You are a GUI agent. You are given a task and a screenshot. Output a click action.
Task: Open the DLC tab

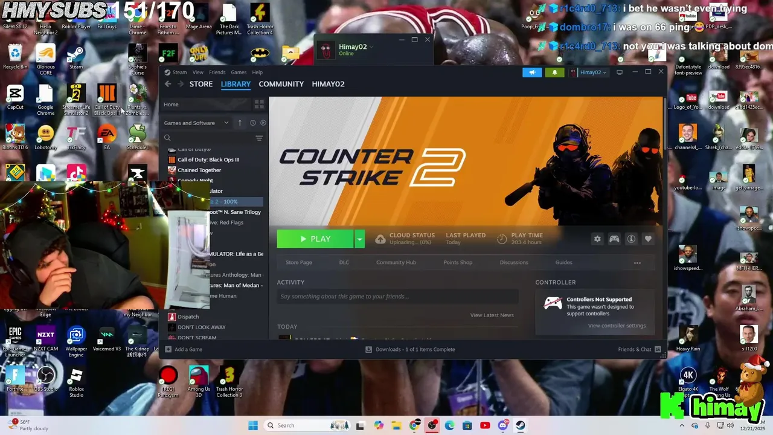click(344, 262)
